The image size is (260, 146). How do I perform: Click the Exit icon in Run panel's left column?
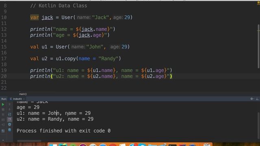[x=3, y=125]
